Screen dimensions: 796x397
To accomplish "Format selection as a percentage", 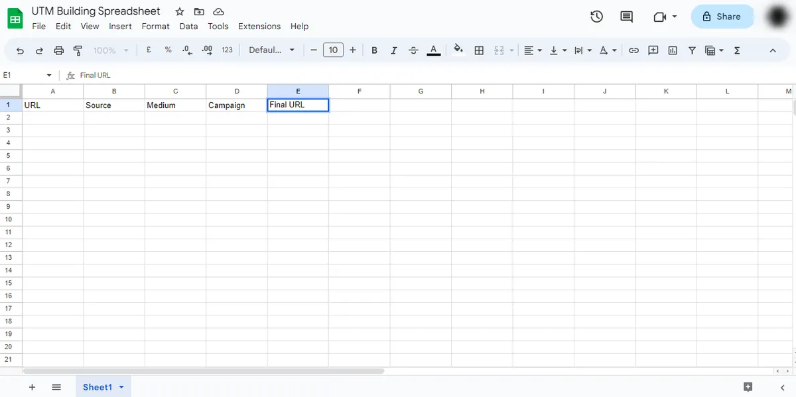I will [167, 50].
